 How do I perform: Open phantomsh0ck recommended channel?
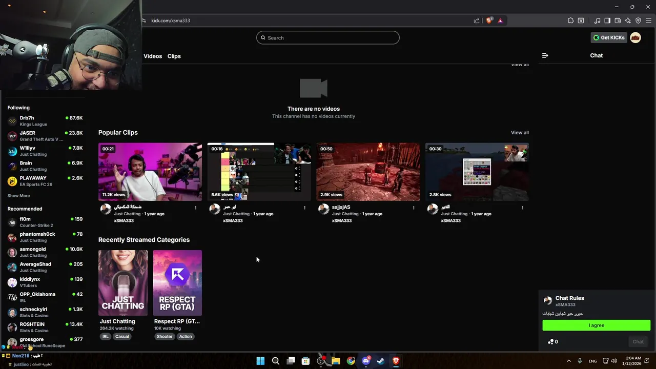[x=45, y=237]
